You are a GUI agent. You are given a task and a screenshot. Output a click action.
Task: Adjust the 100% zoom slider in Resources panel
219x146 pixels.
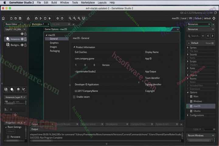coord(207,129)
